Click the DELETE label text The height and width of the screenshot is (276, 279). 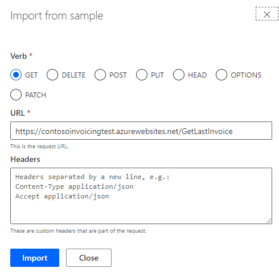point(73,75)
